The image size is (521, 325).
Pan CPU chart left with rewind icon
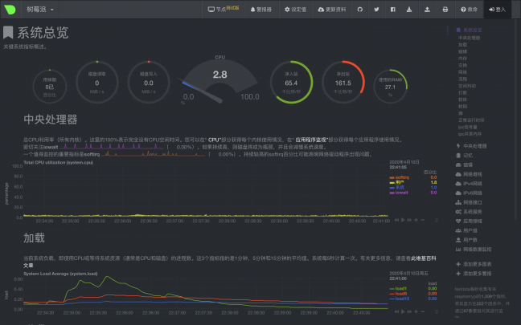pyautogui.click(x=396, y=220)
